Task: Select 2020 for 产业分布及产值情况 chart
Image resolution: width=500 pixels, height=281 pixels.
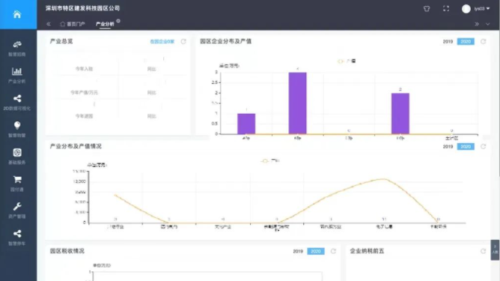Action: pos(466,147)
